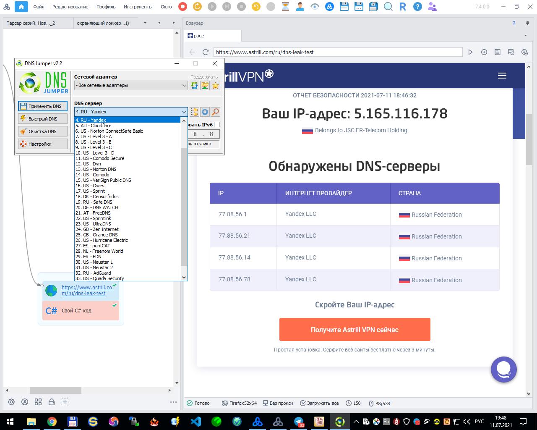The image size is (537, 430).
Task: Click the DNS list scrollbar down arrow
Action: point(184,278)
